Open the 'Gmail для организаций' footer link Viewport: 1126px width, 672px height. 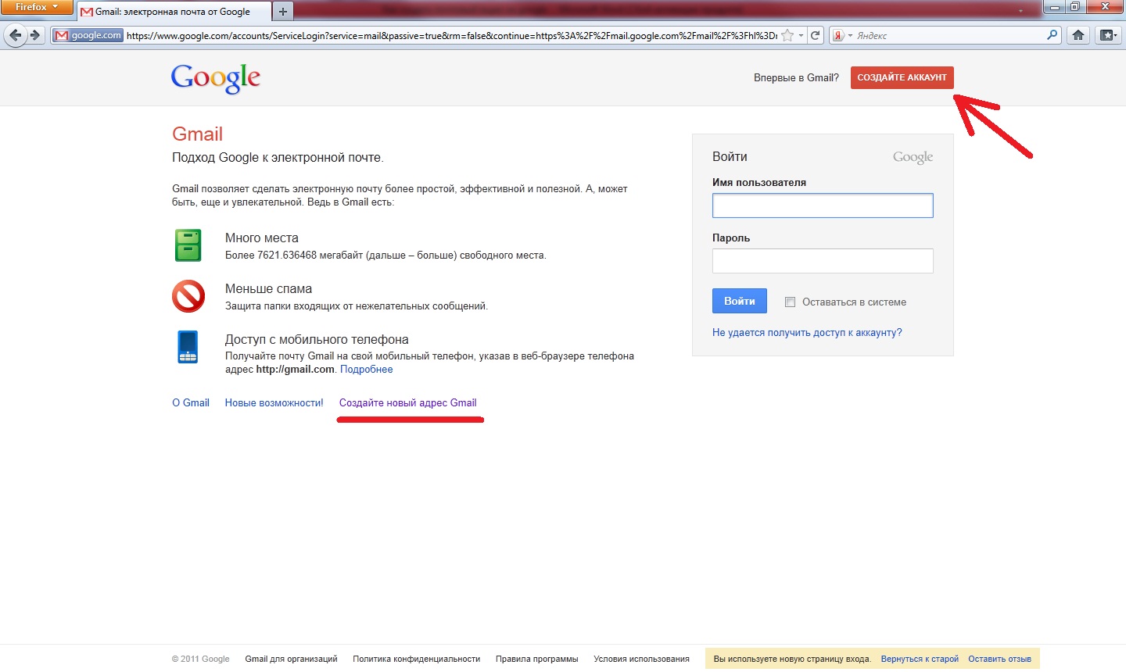click(291, 659)
